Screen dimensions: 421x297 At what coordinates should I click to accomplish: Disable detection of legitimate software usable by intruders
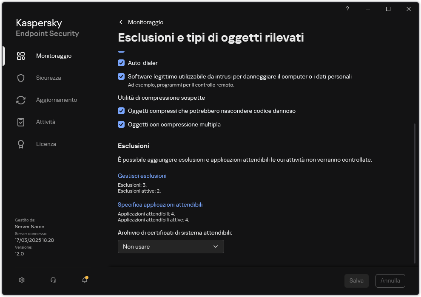pyautogui.click(x=121, y=76)
